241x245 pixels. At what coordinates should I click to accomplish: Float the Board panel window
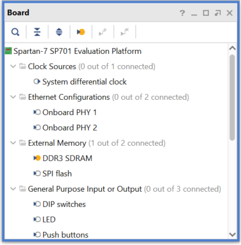217,13
